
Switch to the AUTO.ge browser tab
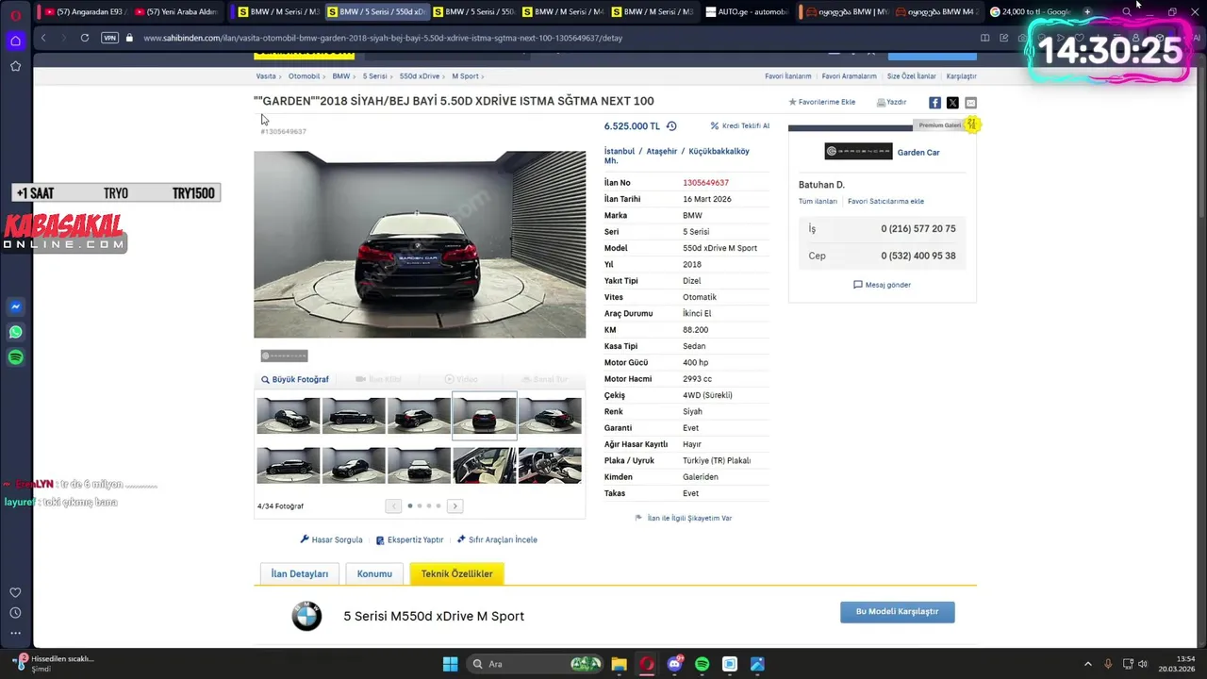click(746, 12)
